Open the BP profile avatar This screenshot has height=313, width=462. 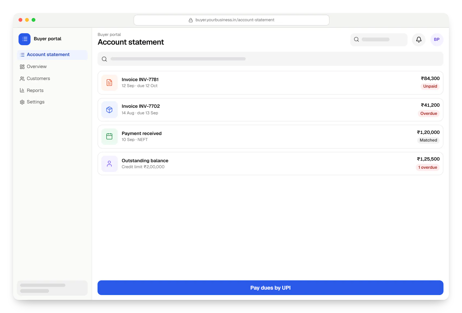[x=437, y=40]
